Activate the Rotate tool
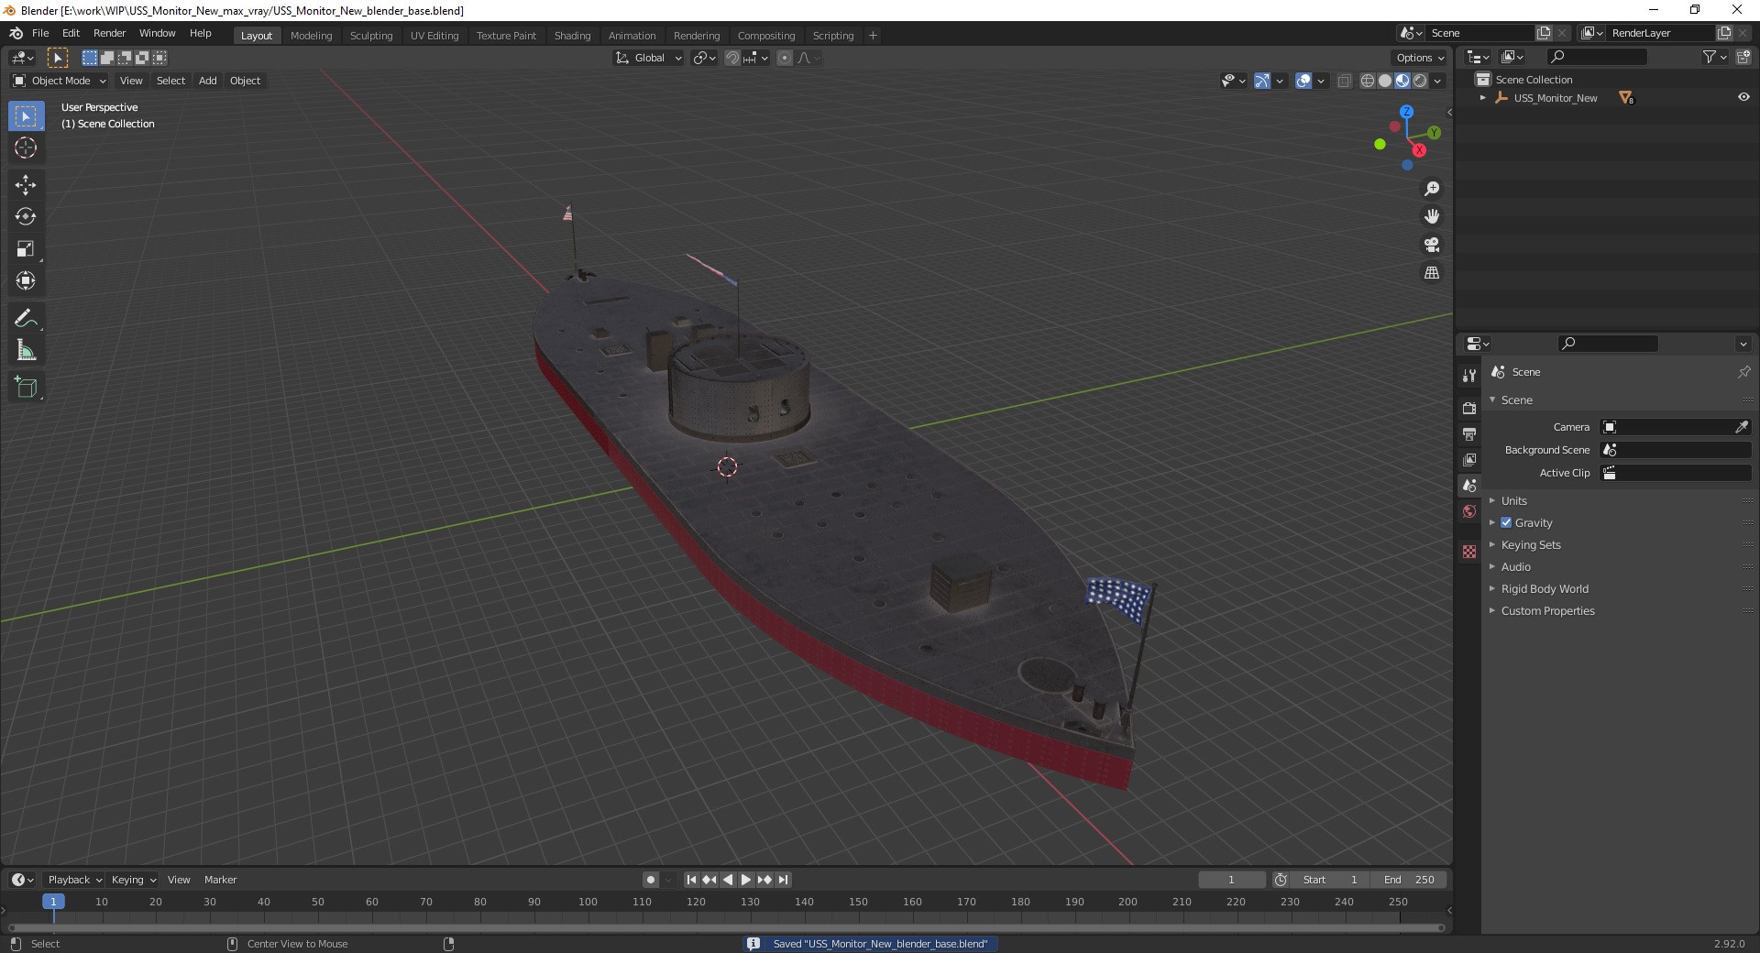Image resolution: width=1760 pixels, height=953 pixels. tap(26, 217)
